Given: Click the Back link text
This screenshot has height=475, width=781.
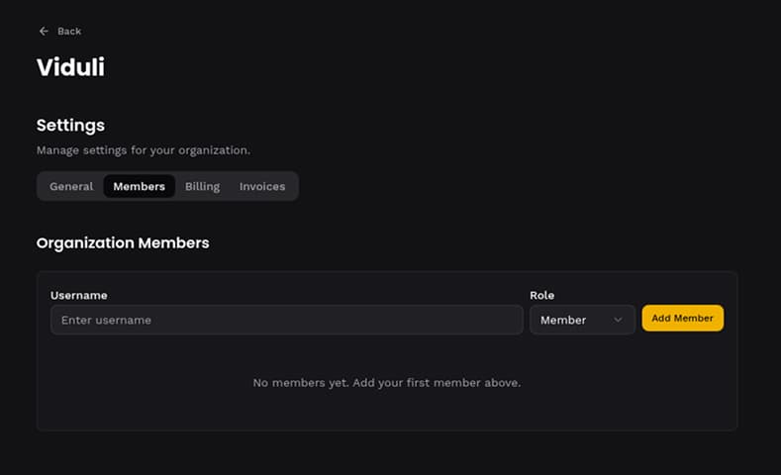Looking at the screenshot, I should pos(69,31).
